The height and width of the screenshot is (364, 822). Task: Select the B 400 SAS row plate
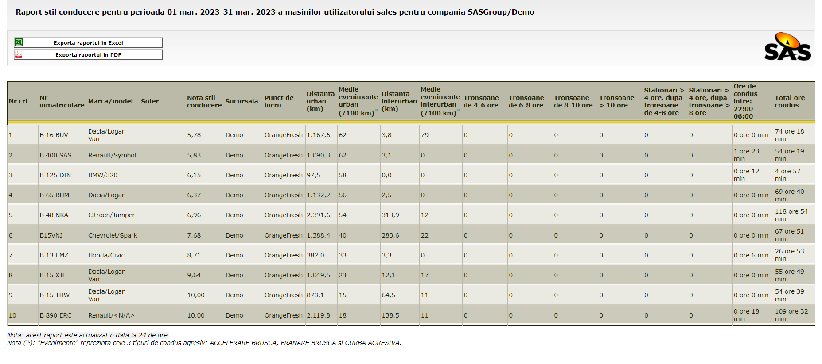point(55,155)
